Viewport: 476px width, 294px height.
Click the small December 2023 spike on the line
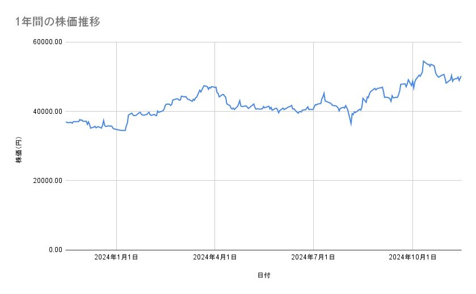(x=103, y=120)
